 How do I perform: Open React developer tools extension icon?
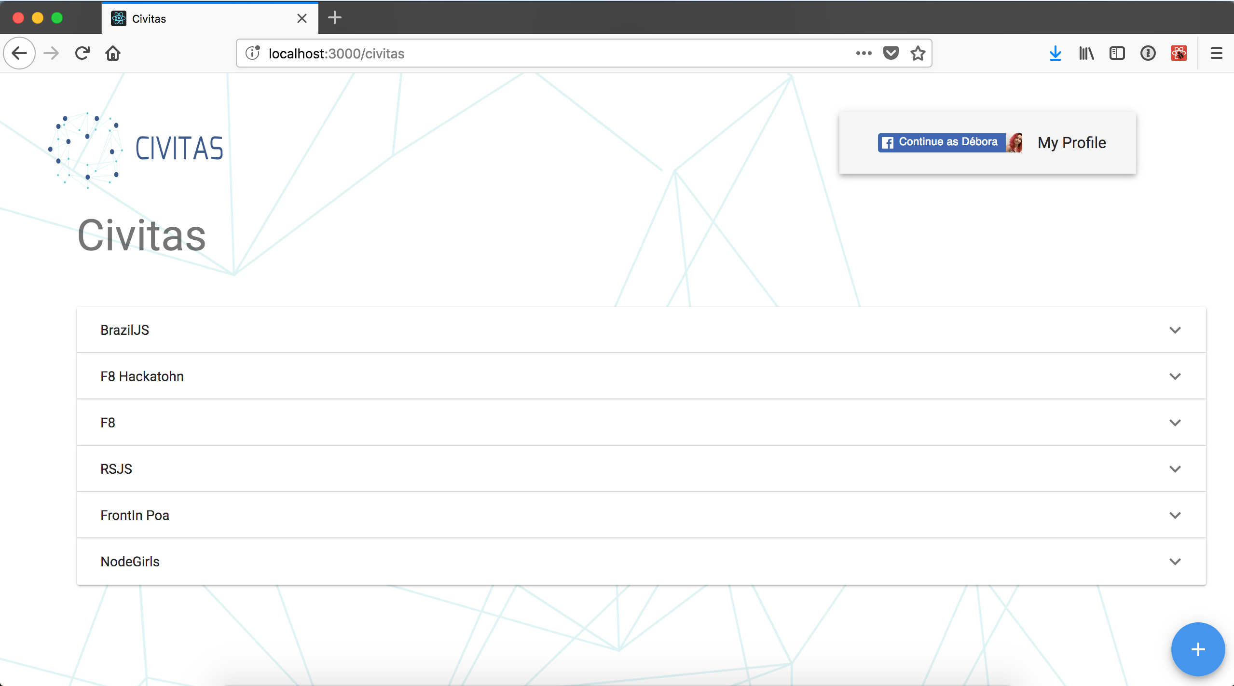coord(1179,53)
